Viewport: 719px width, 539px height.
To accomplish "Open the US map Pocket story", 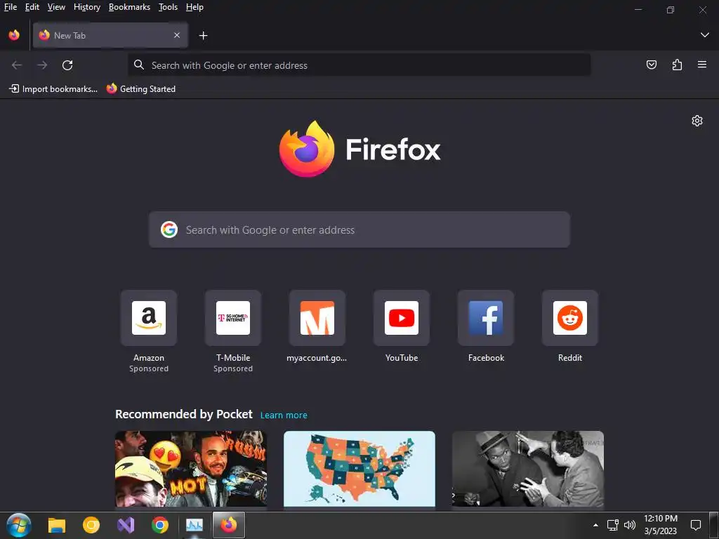I will tap(359, 468).
